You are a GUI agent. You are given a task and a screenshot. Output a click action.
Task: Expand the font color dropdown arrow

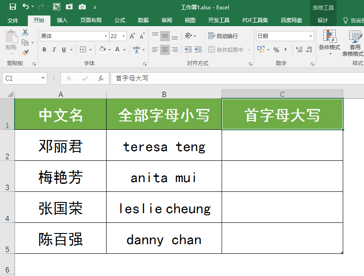pyautogui.click(x=124, y=50)
